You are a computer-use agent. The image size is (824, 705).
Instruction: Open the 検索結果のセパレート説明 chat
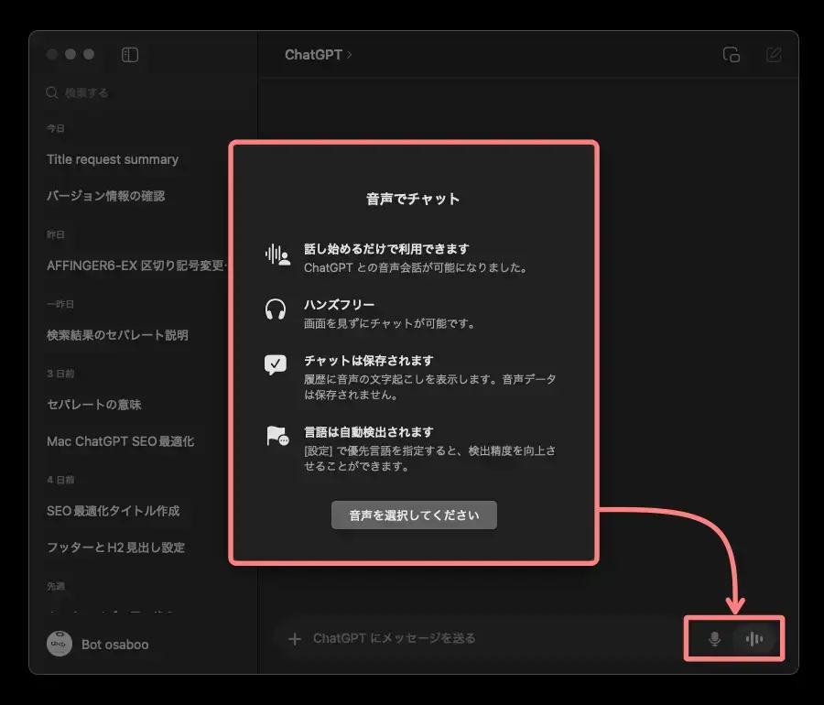click(117, 335)
